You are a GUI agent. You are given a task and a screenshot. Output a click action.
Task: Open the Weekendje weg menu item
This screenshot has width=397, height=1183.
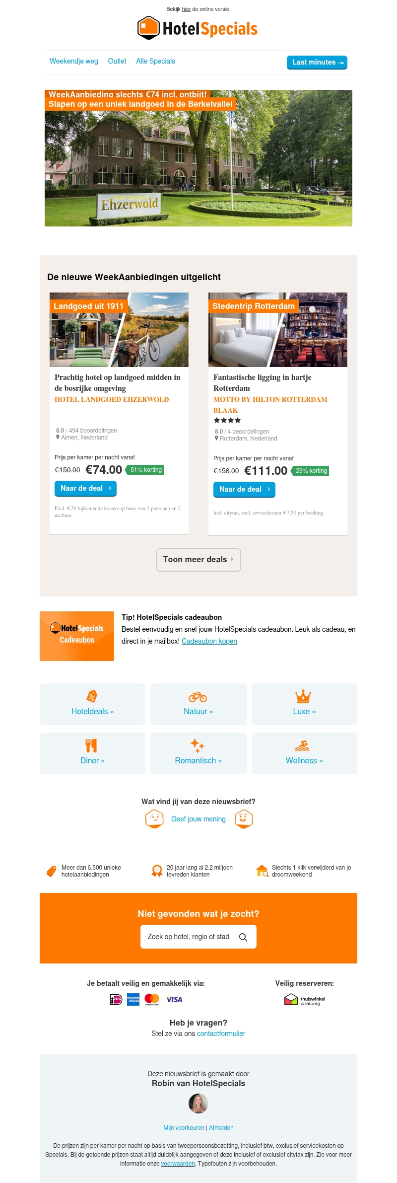[74, 61]
